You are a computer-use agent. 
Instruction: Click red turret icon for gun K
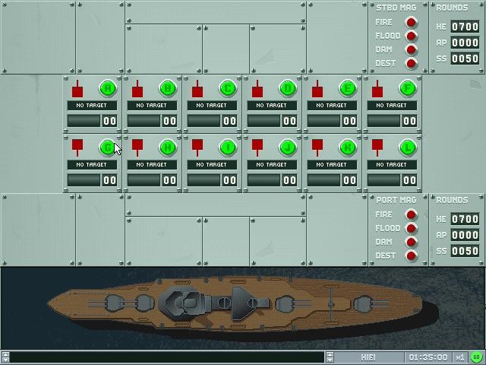pyautogui.click(x=317, y=148)
